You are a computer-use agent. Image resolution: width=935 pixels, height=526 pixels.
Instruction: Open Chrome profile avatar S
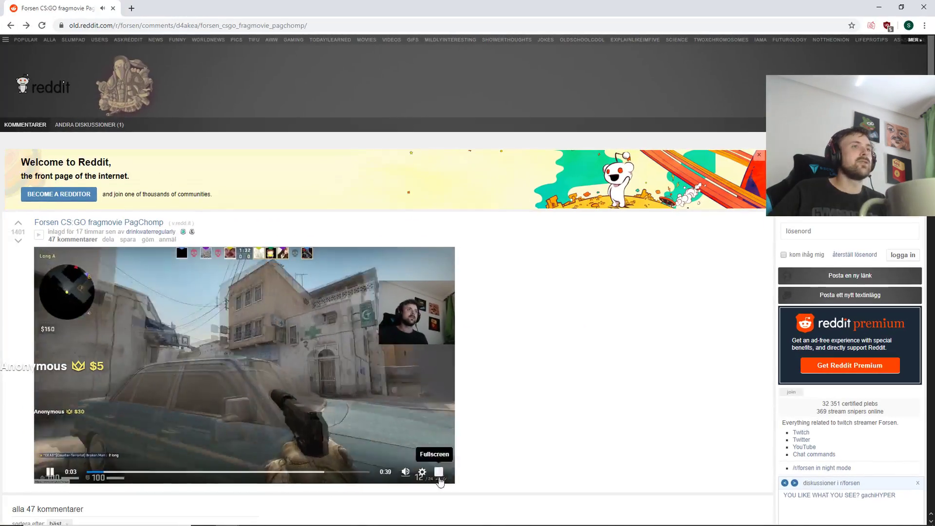(909, 25)
